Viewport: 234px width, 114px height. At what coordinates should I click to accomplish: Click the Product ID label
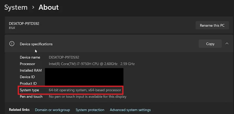coord(28,83)
